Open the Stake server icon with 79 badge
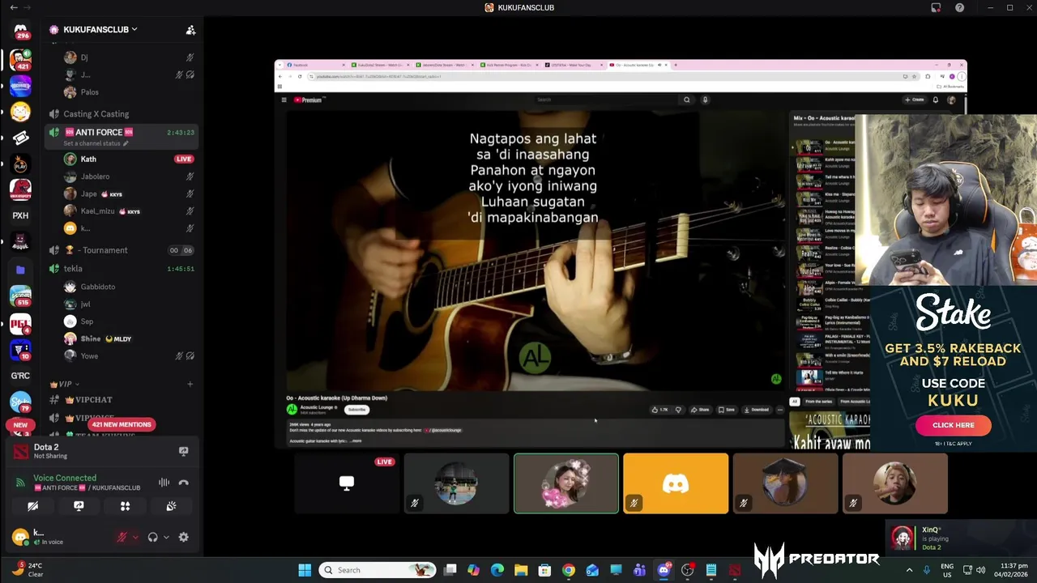This screenshot has height=583, width=1037. click(20, 402)
